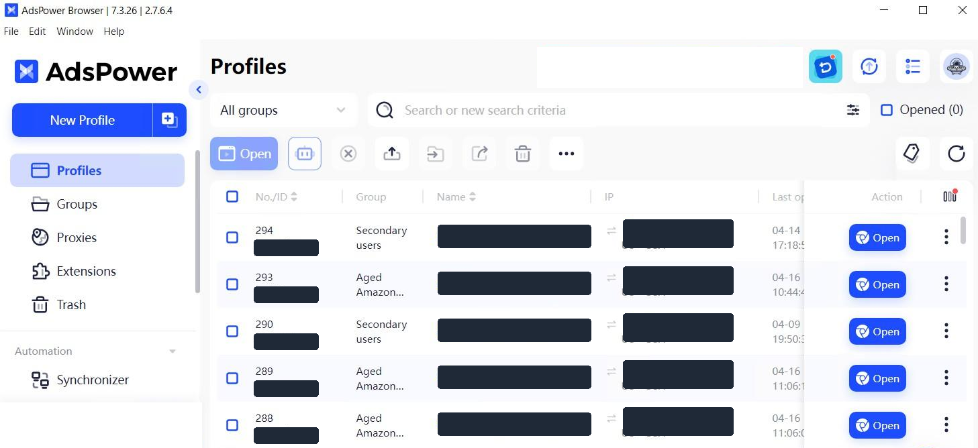Open the task list icon in header
Viewport: 978px width, 448px height.
[x=913, y=66]
